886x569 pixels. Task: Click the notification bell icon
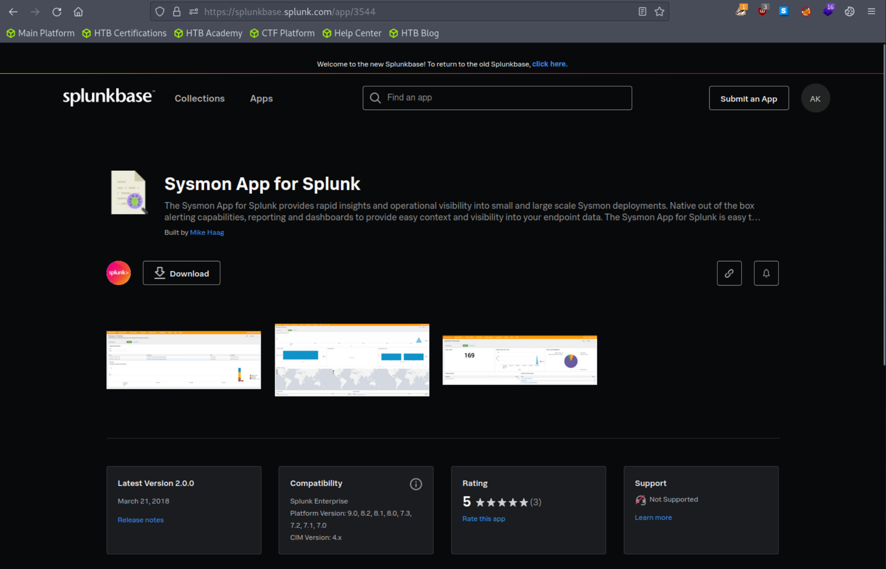[x=766, y=273]
